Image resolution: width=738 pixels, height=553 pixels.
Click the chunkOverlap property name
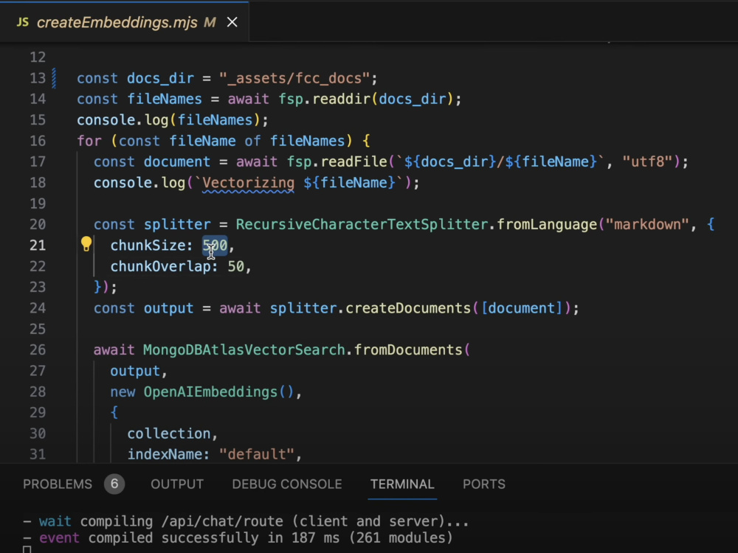tap(160, 266)
